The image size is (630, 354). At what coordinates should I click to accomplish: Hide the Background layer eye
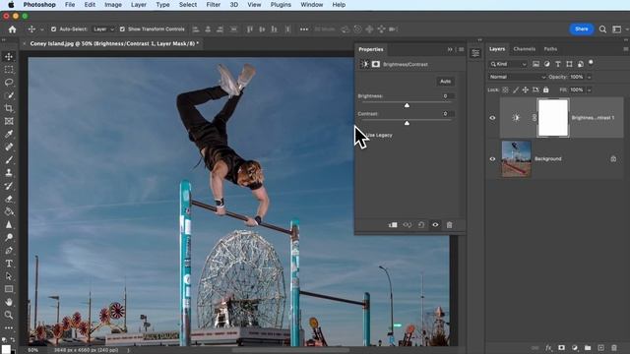492,159
